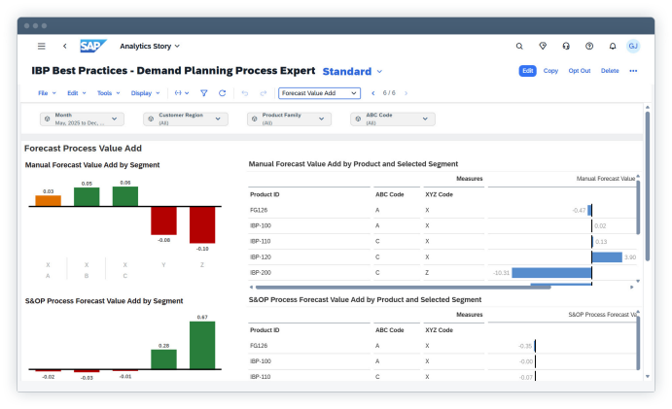Expand the Standard view chevron

point(379,71)
